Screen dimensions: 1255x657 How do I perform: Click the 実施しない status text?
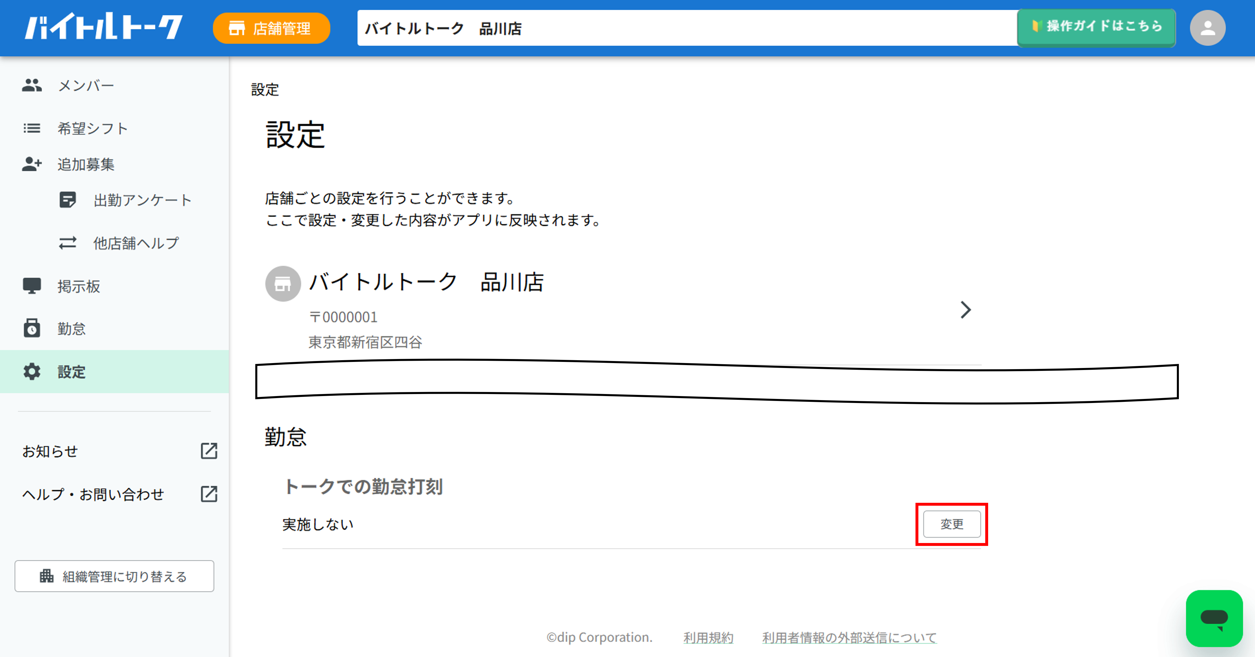[318, 525]
